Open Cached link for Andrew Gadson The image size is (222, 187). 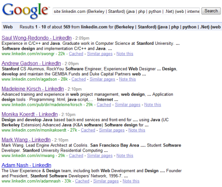tap(78, 79)
